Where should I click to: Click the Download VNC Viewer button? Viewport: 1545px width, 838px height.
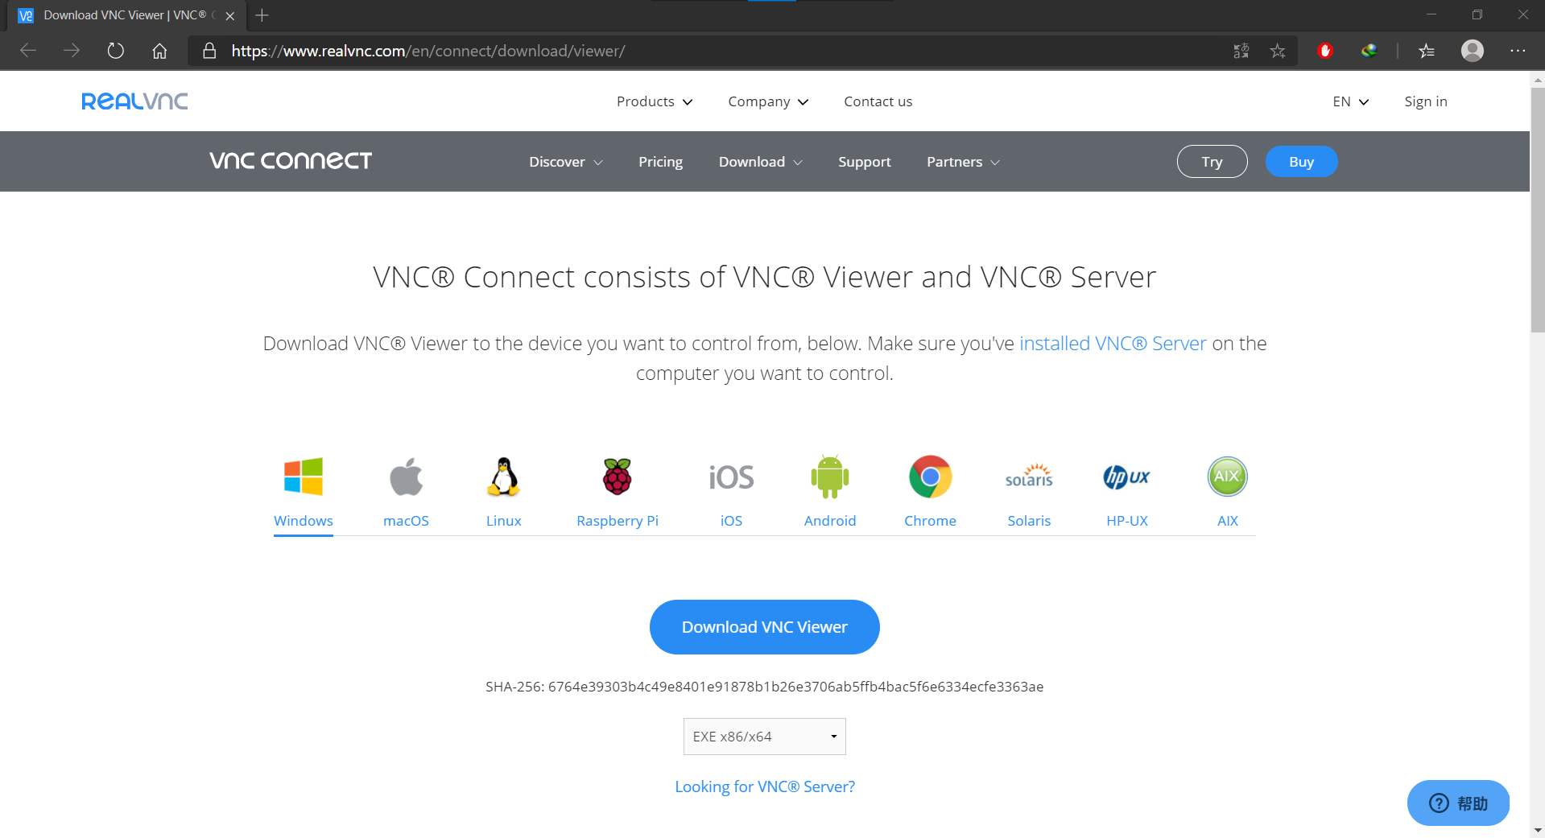pos(765,627)
